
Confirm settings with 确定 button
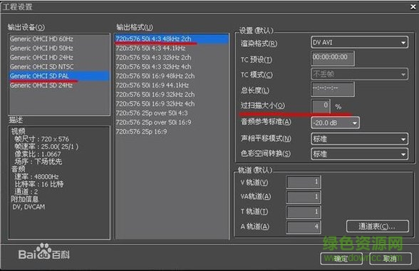[341, 259]
